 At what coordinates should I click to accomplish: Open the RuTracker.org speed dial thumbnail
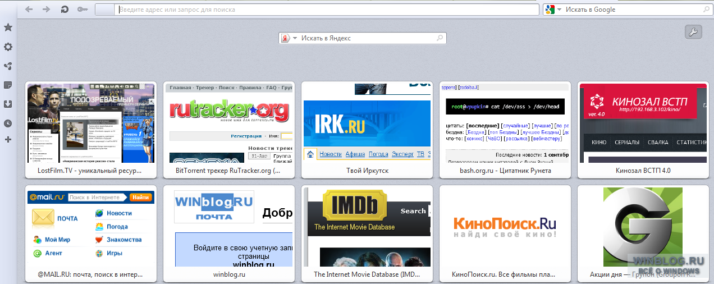[229, 123]
